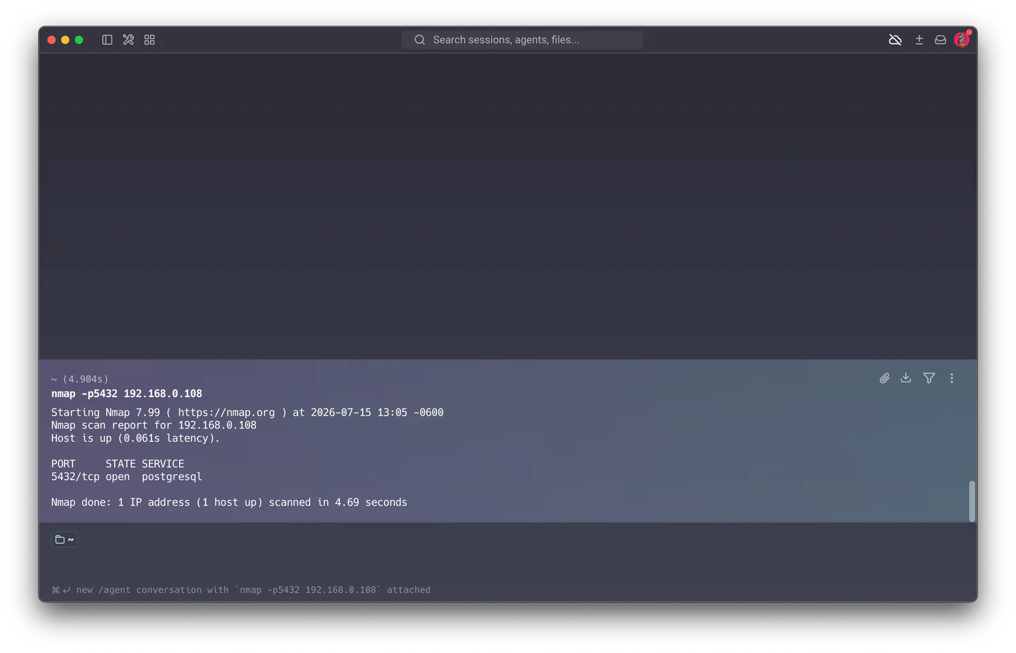This screenshot has width=1016, height=653.
Task: Attach the nmap block as context
Action: pos(884,378)
